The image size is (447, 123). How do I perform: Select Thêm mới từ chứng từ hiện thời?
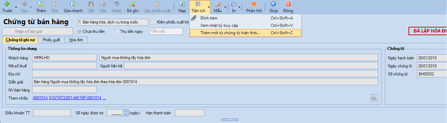(x=245, y=33)
